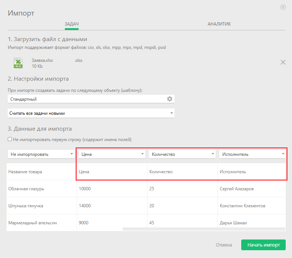Select the 'Шпунька-тянучка' cell
The height and width of the screenshot is (258, 292).
42,206
